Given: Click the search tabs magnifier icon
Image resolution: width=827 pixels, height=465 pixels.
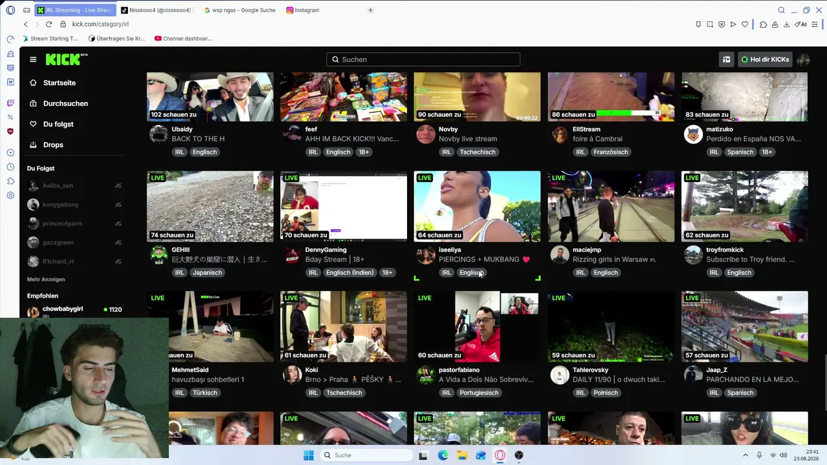Looking at the screenshot, I should click(x=781, y=10).
